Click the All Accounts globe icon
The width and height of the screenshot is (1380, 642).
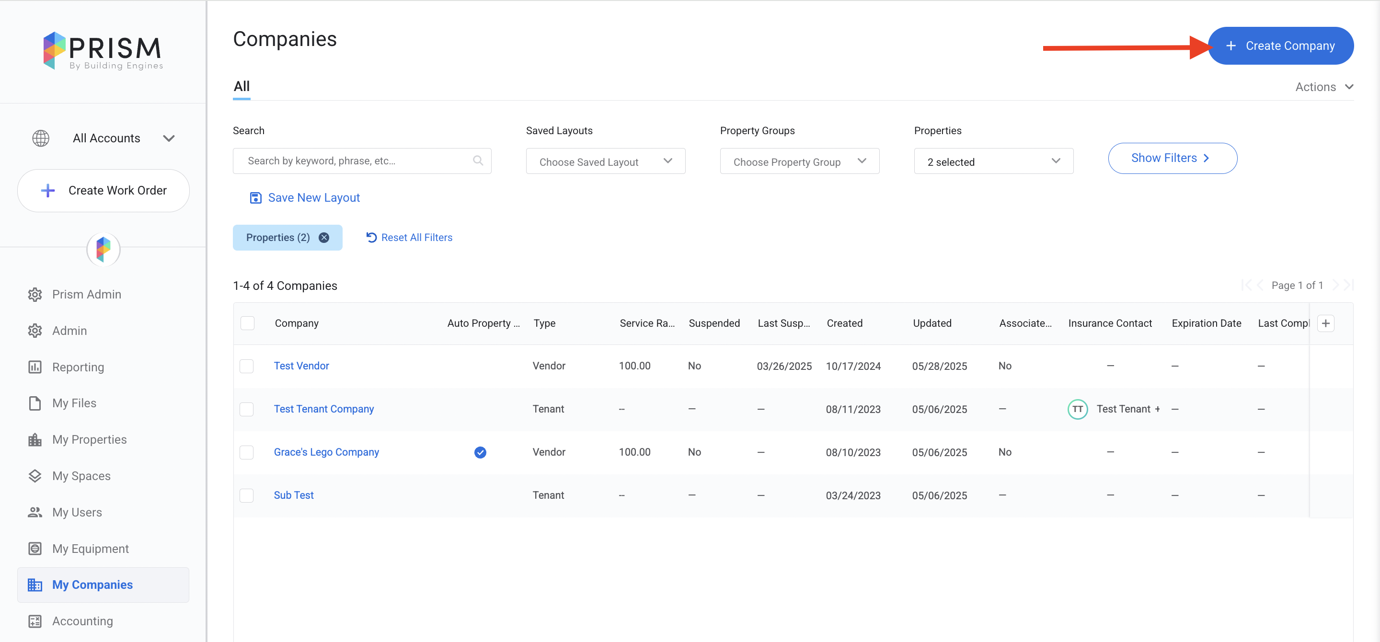click(x=41, y=138)
